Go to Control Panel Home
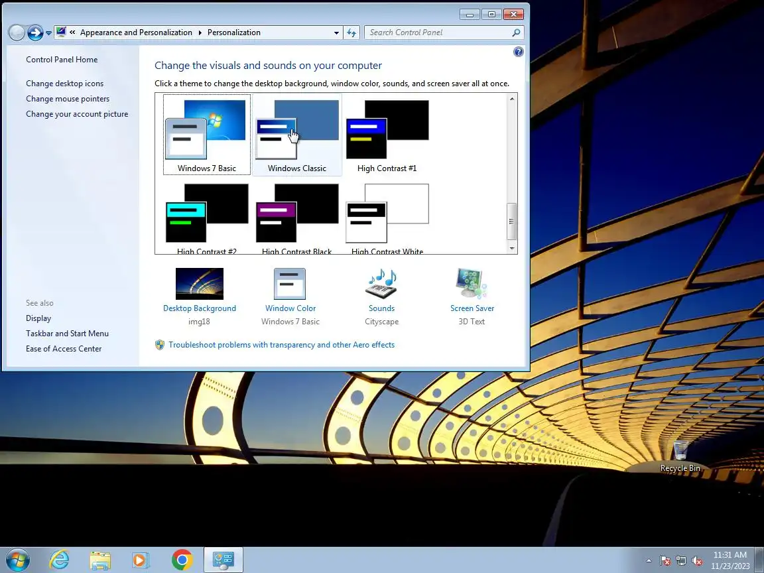This screenshot has height=573, width=764. pos(62,60)
